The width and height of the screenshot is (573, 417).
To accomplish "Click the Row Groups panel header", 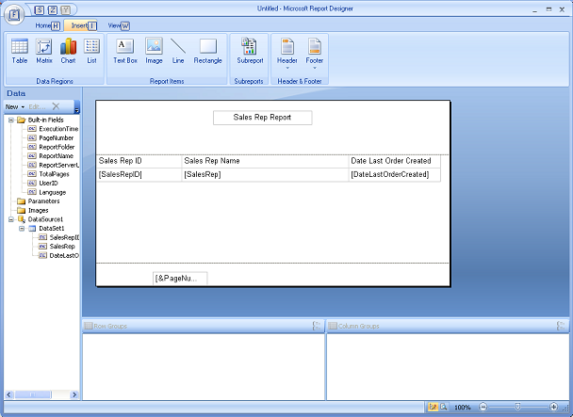I will tap(204, 326).
